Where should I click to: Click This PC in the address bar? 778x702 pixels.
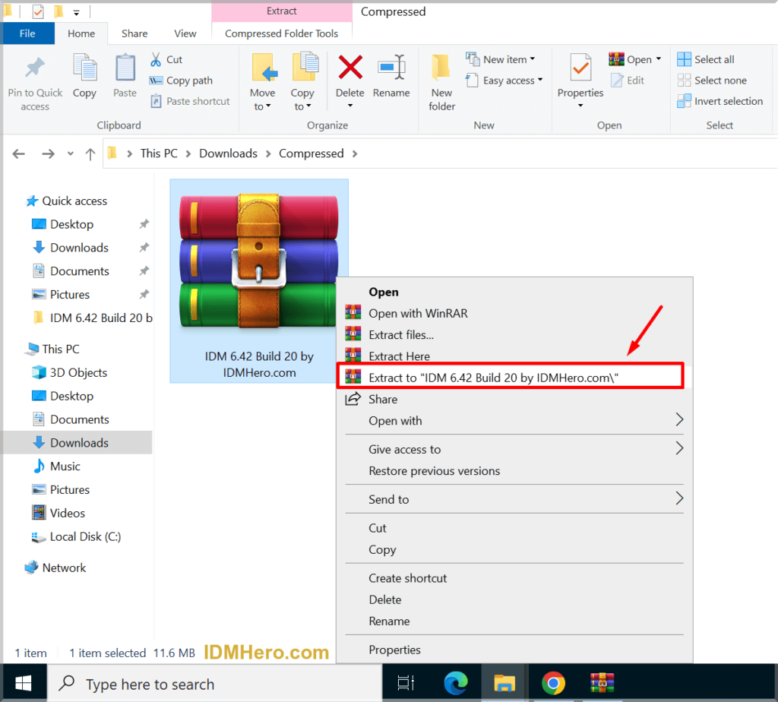(159, 153)
